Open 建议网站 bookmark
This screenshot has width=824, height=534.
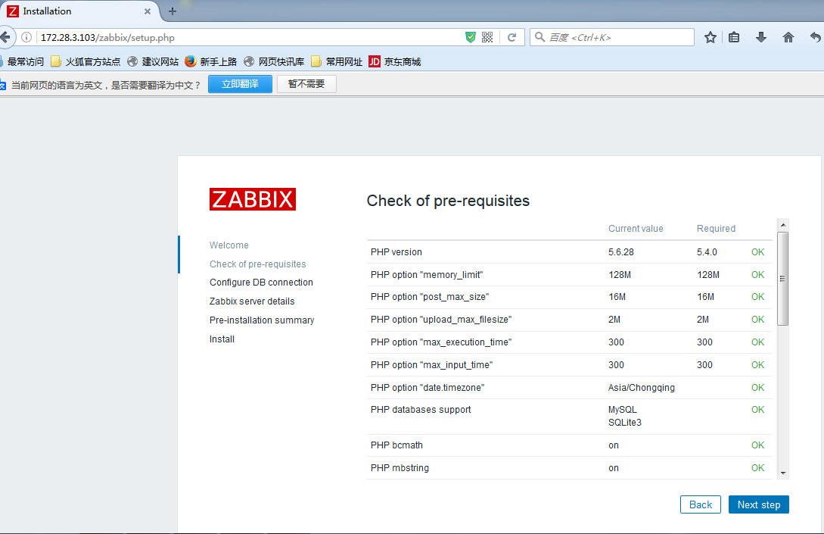[x=153, y=61]
